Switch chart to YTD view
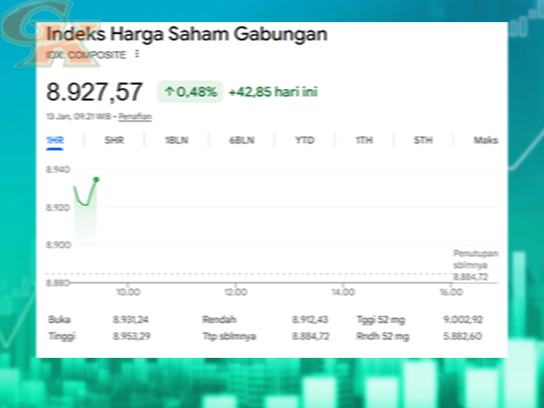544x408 pixels. [x=304, y=140]
